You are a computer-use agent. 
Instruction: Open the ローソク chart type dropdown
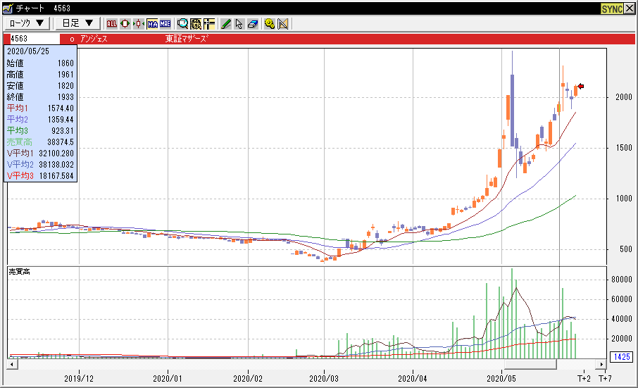27,23
